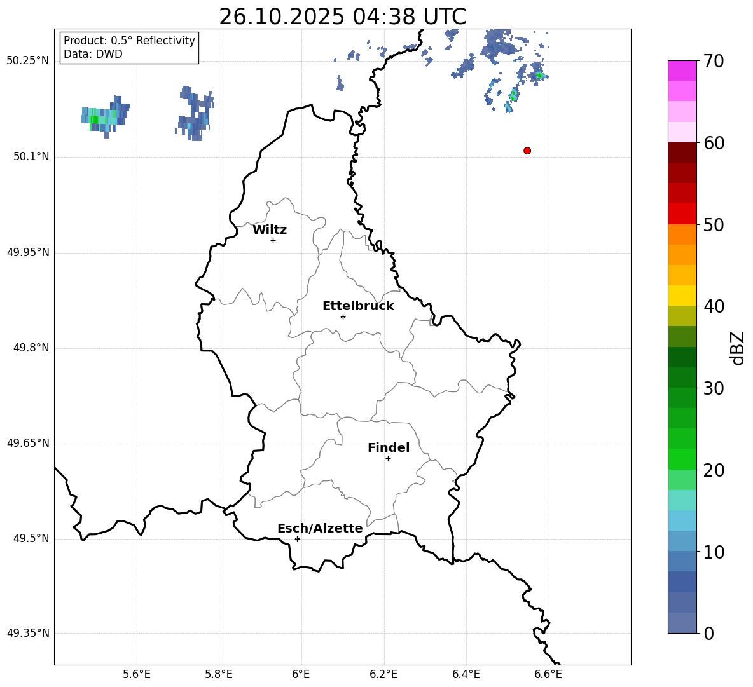Click the Ettelbruck station cross marker
The image size is (753, 687).
(343, 316)
